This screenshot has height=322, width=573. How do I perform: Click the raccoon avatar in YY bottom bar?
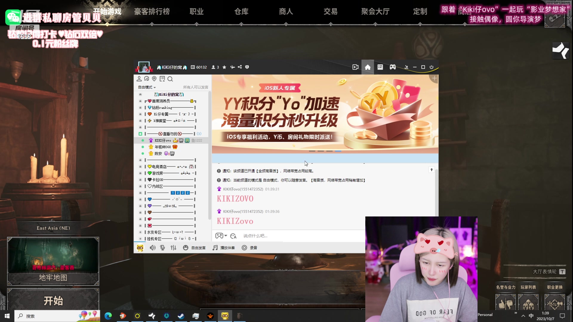pos(140,248)
